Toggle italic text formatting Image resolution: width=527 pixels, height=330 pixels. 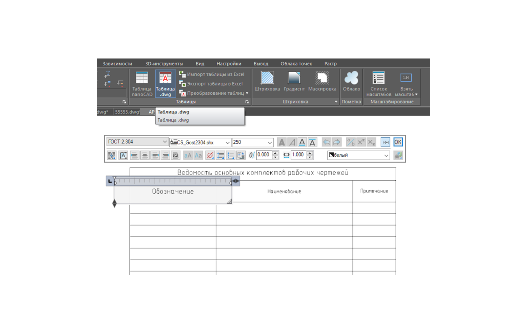pos(292,142)
